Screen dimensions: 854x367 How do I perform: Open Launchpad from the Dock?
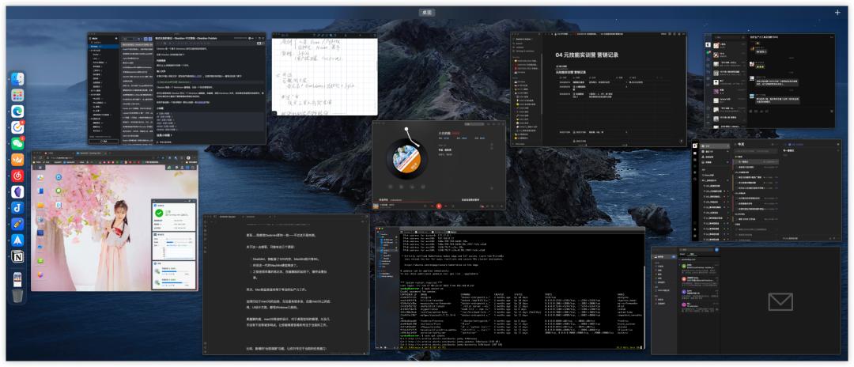17,95
